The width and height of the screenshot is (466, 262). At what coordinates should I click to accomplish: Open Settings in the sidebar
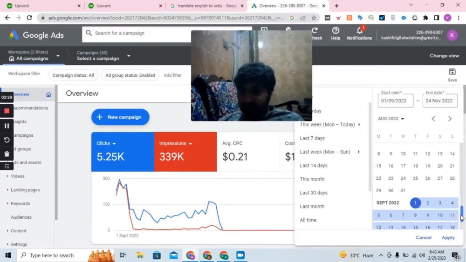point(19,244)
